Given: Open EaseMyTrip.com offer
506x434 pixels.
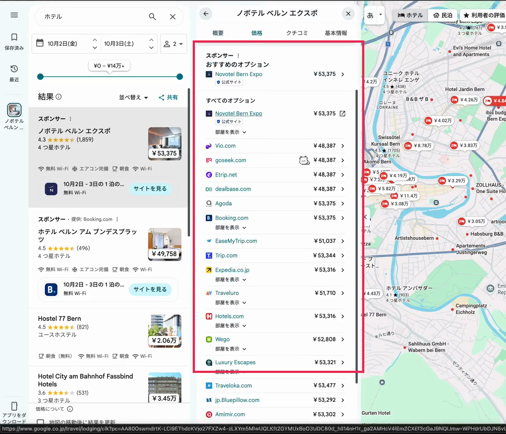Looking at the screenshot, I should 275,241.
